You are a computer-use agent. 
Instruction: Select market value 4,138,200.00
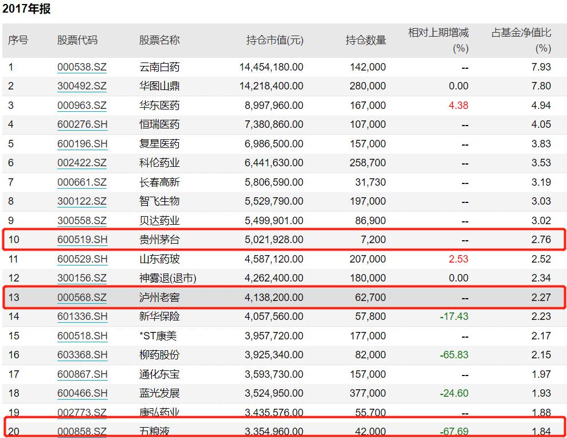coord(274,298)
